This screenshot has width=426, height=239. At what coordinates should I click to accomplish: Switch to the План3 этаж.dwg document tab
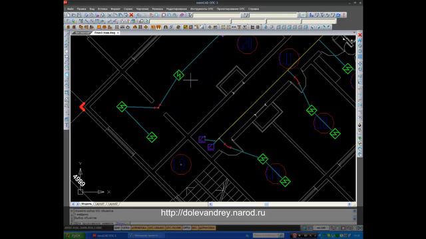[x=105, y=33]
